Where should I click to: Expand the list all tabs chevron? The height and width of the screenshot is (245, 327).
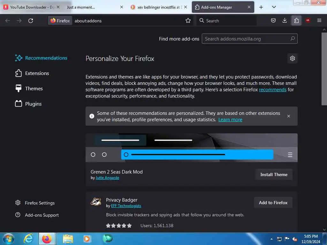[274, 7]
